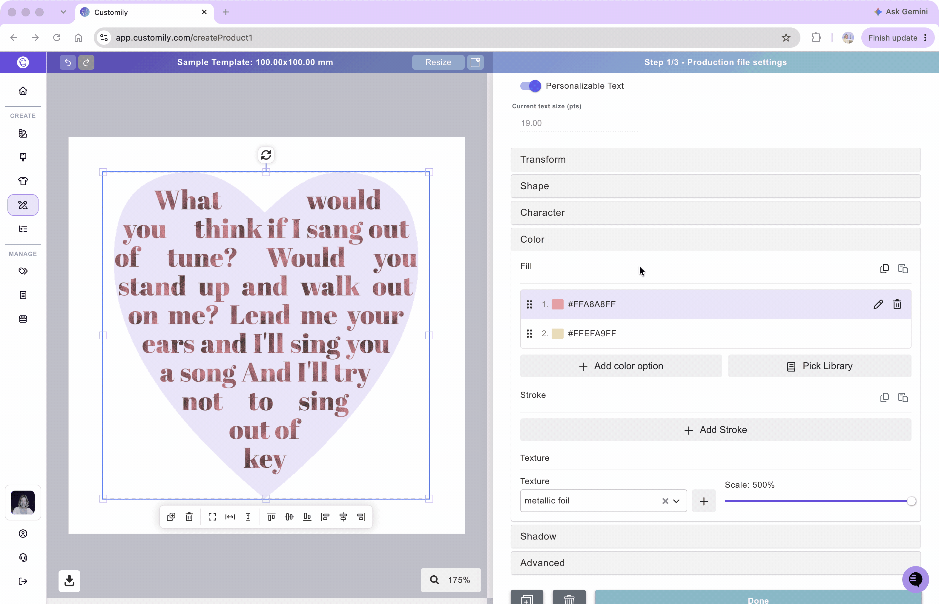Duplicate the element from the canvas toolbar
The width and height of the screenshot is (939, 604).
[x=171, y=517]
